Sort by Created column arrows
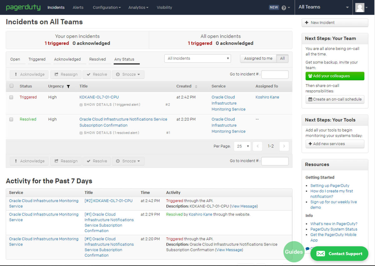Viewport: 375px width, 266px height. point(196,86)
